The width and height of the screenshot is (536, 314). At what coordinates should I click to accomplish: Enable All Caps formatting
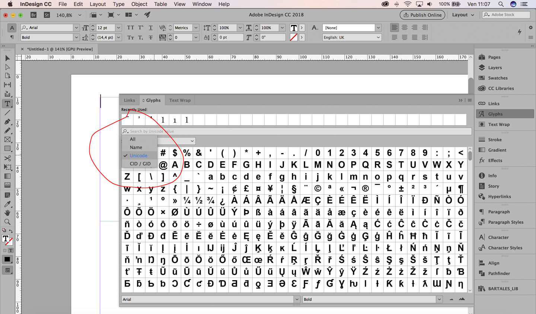click(130, 27)
